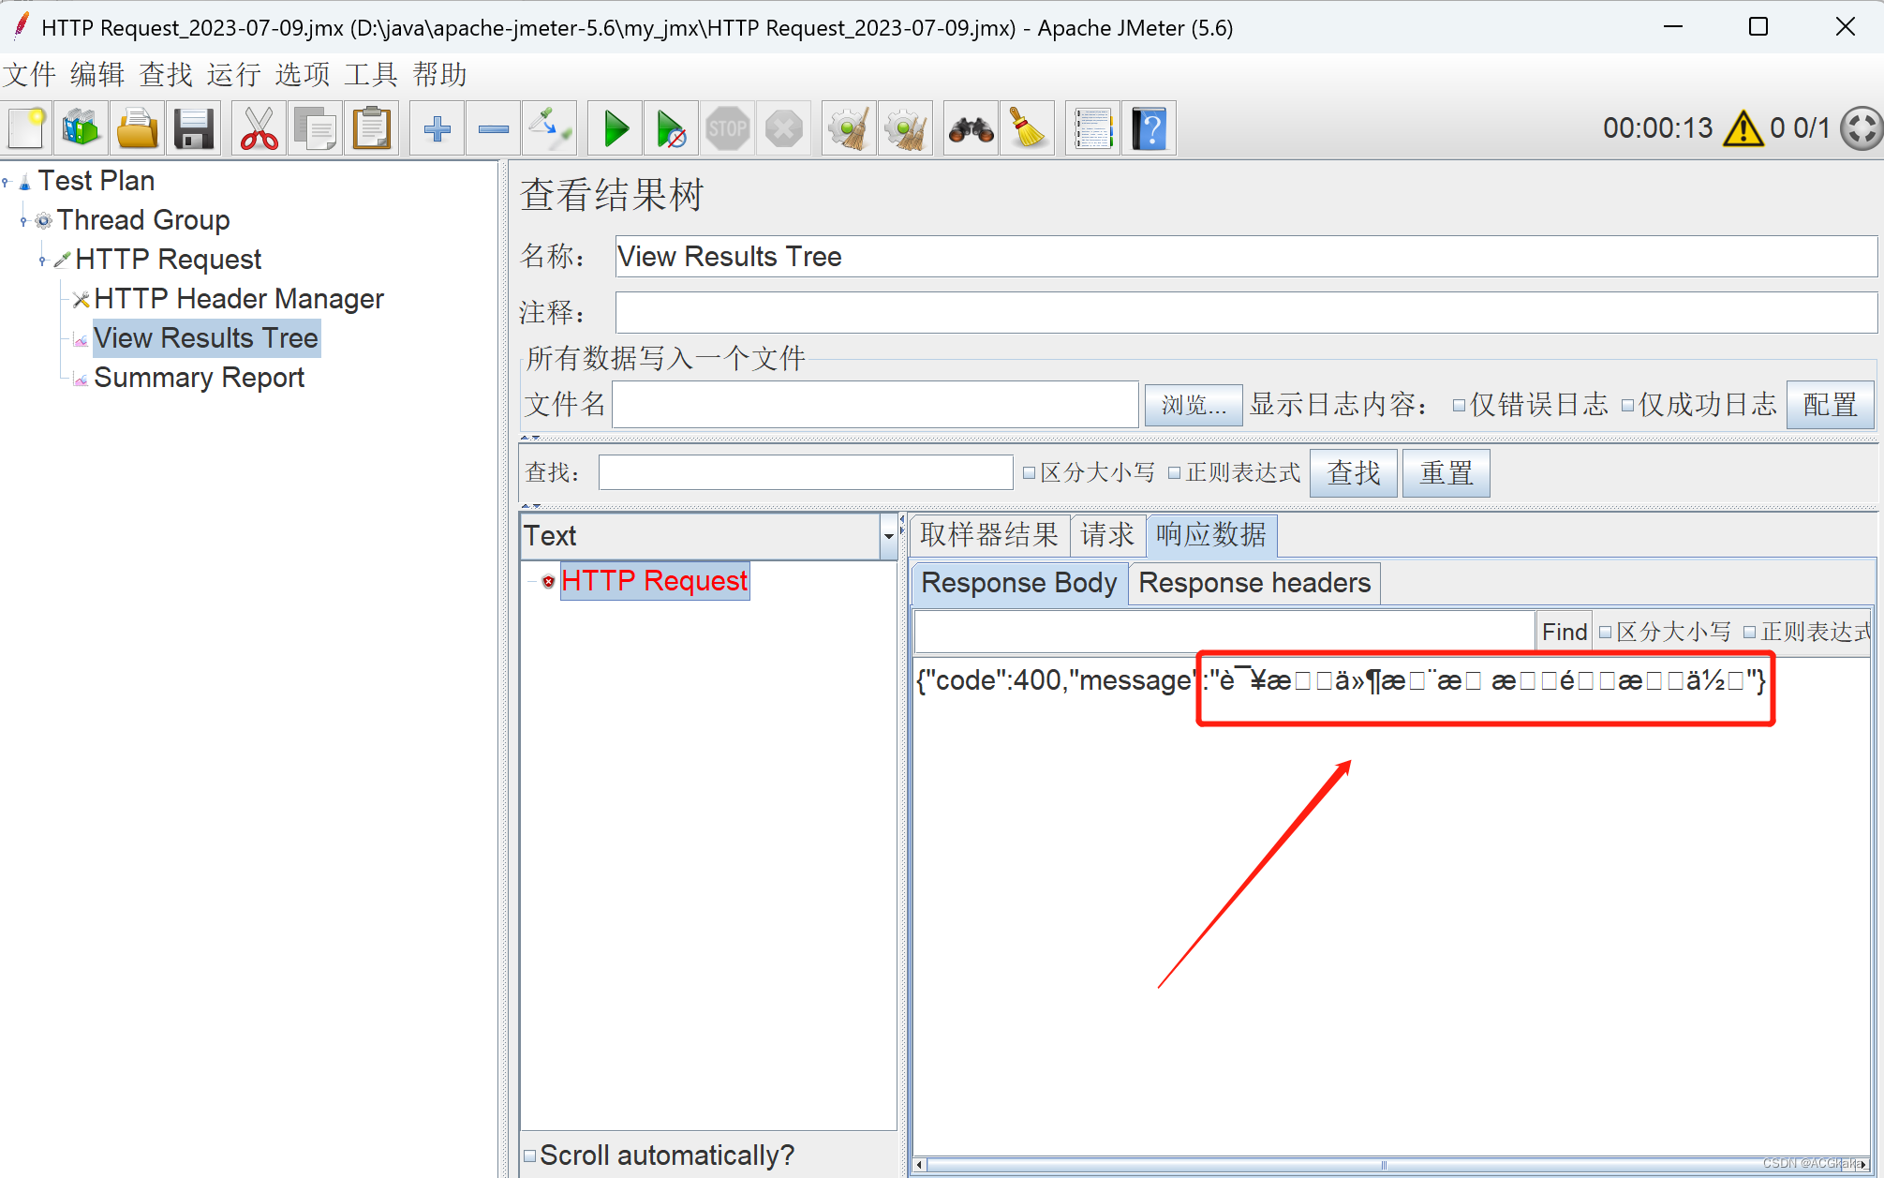Click the horizontal scrollbar under response body
Viewport: 1884px width, 1178px height.
[1390, 1165]
